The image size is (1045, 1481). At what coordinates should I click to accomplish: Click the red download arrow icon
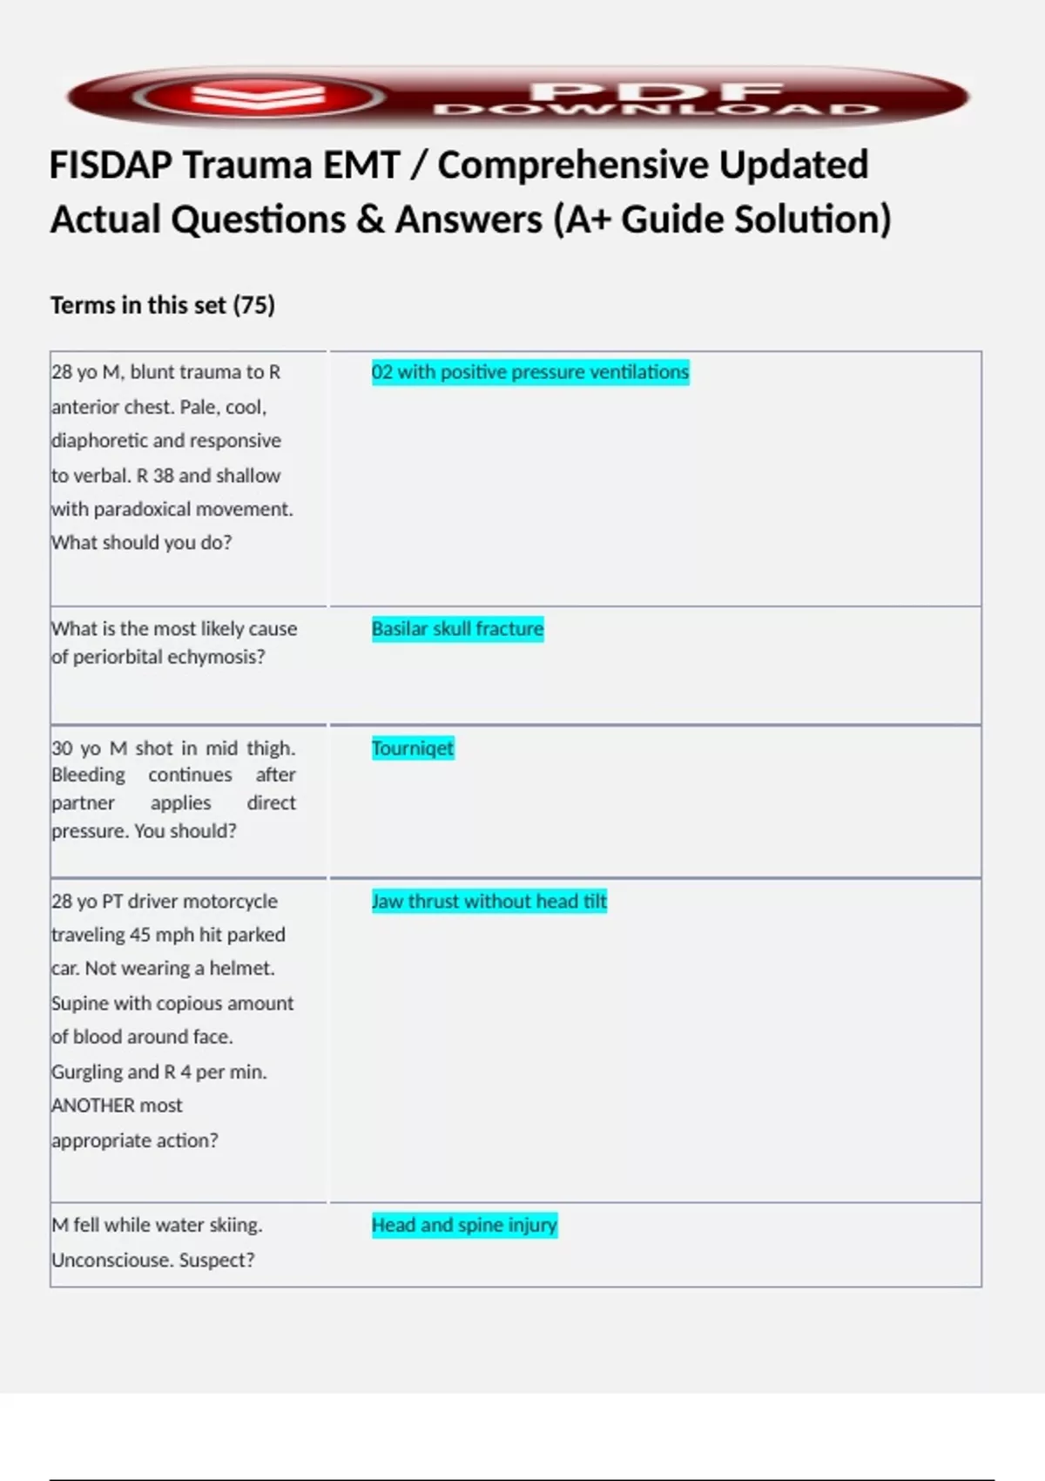coord(259,96)
